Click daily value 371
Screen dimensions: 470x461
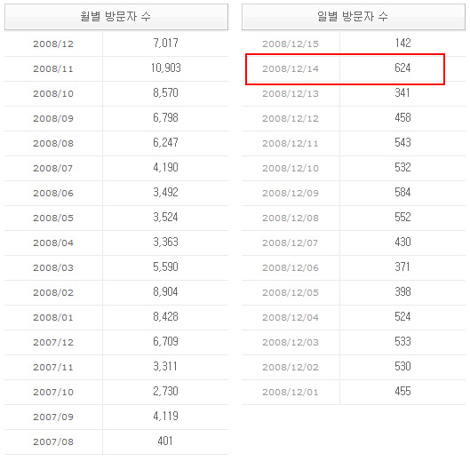coord(402,267)
